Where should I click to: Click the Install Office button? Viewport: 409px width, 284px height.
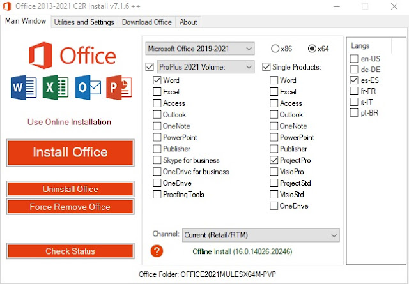click(x=70, y=153)
